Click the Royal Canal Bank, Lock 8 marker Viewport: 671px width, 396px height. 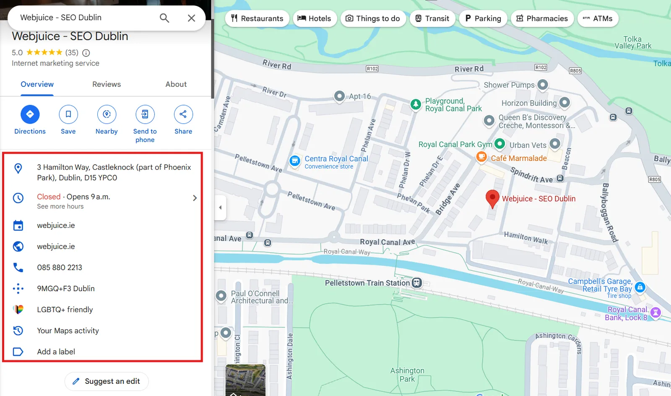(656, 312)
